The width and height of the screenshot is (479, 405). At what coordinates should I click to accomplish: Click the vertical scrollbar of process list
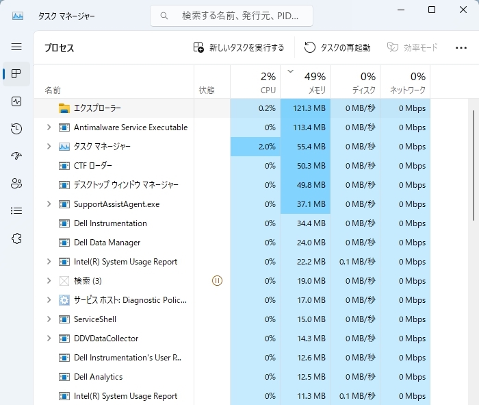(474, 165)
